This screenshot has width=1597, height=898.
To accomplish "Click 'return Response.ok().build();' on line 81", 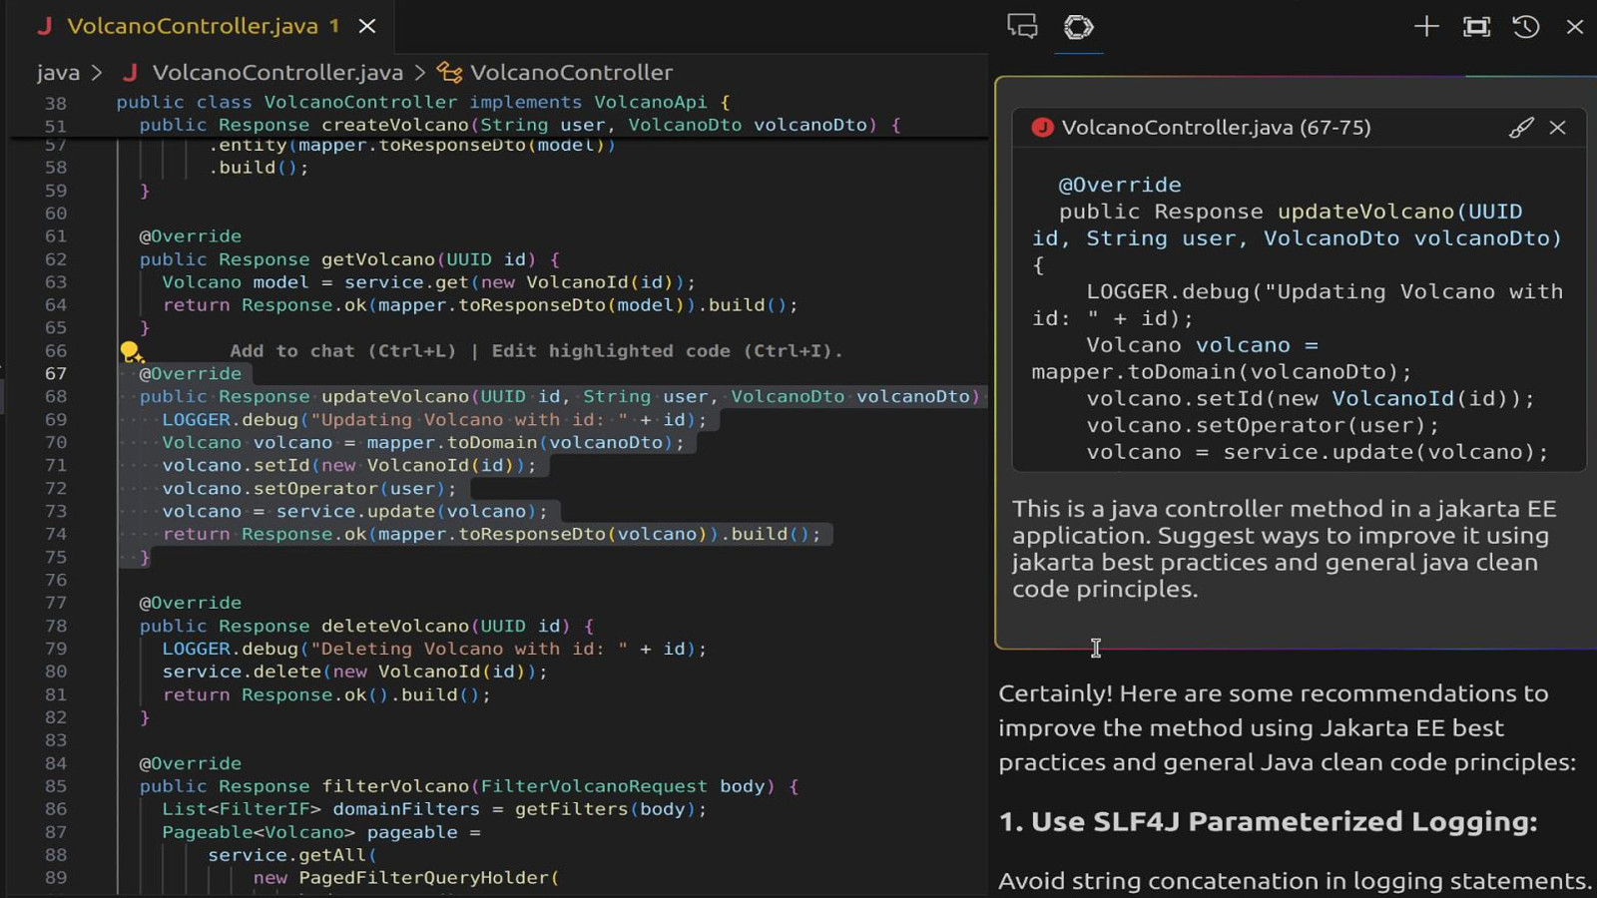I will pyautogui.click(x=326, y=695).
